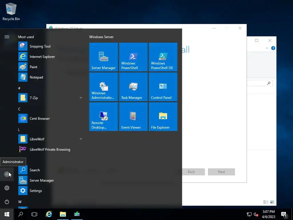Click the Server Manager tile
This screenshot has height=220, width=293.
tap(104, 57)
